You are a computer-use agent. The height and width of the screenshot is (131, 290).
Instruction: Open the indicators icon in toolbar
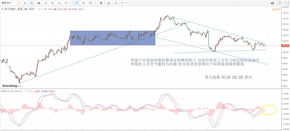pyautogui.click(x=108, y=3)
